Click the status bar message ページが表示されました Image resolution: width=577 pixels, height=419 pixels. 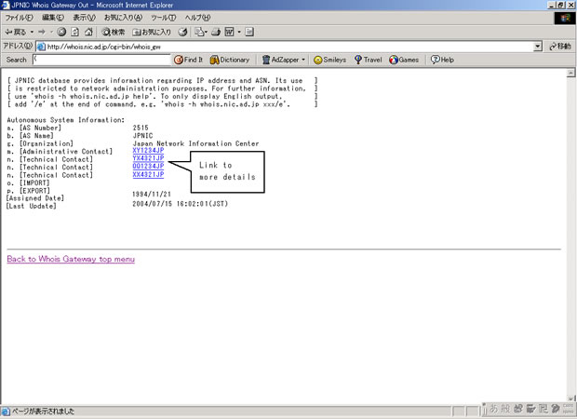point(43,412)
